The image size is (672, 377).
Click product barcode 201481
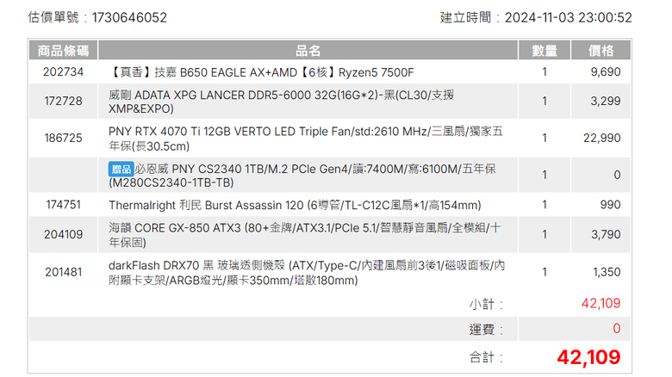pos(64,272)
